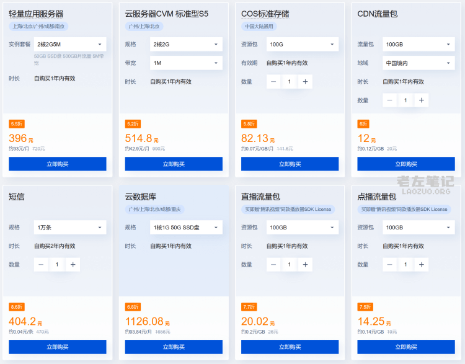Decrease 直播流量包 quantity with minus icon
The height and width of the screenshot is (364, 465).
click(273, 264)
